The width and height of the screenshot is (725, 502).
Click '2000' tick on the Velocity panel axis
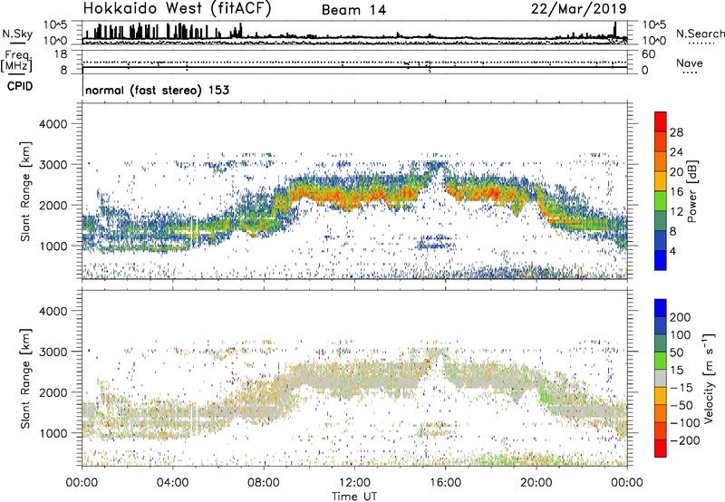(53, 392)
